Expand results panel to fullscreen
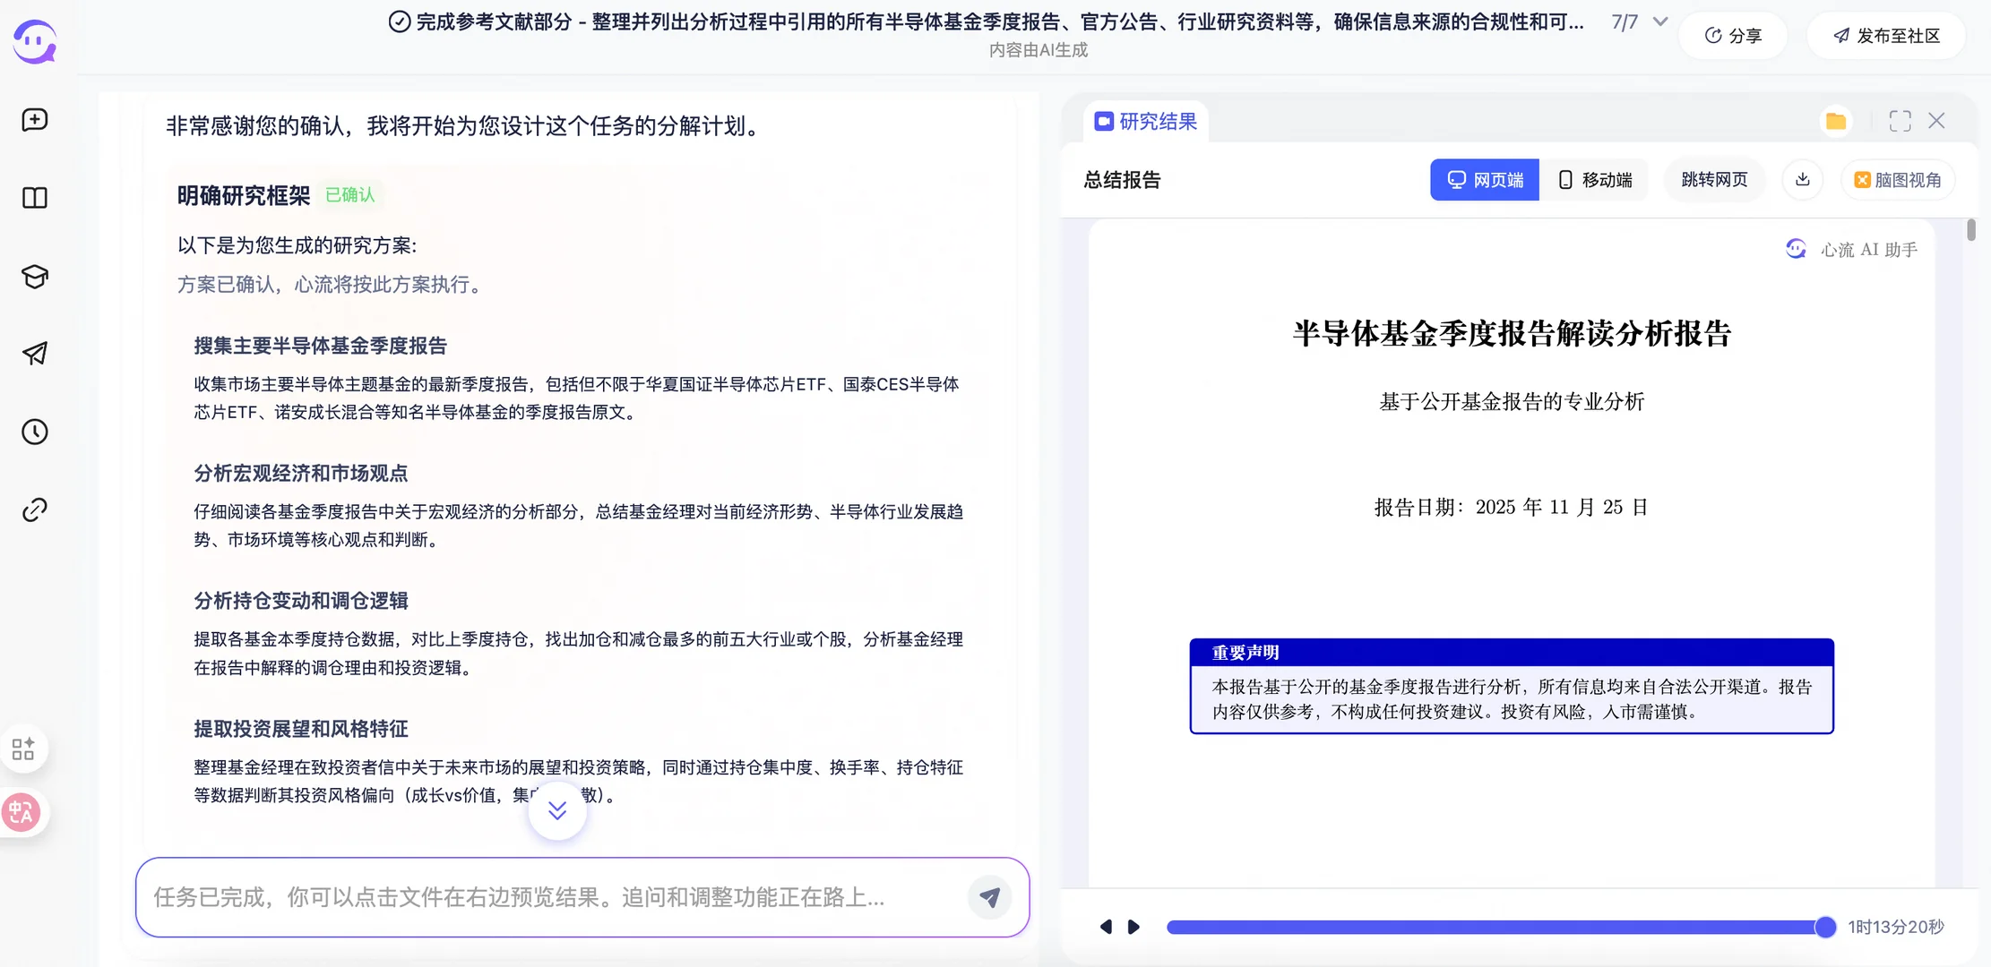The image size is (1991, 967). [1900, 121]
